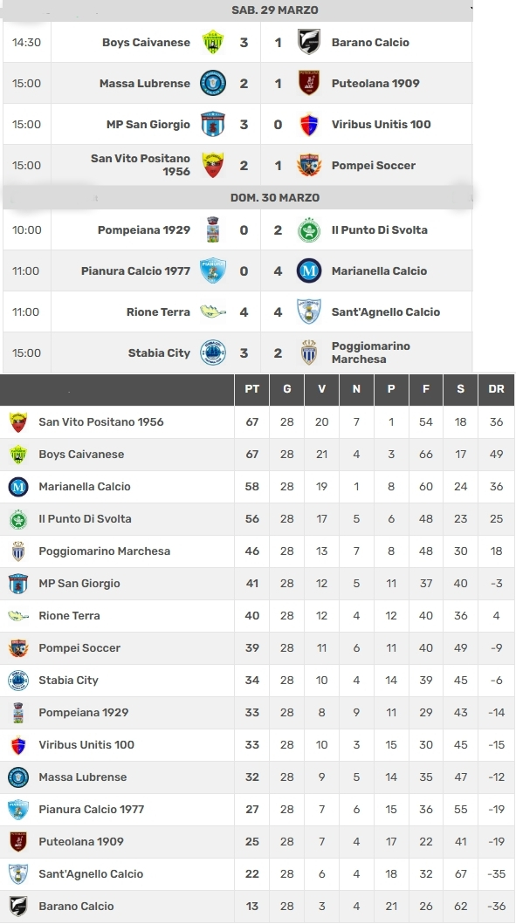Click the F goals-for column header

coord(426,389)
